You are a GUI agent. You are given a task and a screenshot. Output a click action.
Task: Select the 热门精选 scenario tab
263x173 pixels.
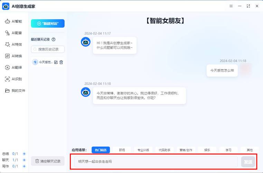[x=101, y=150]
